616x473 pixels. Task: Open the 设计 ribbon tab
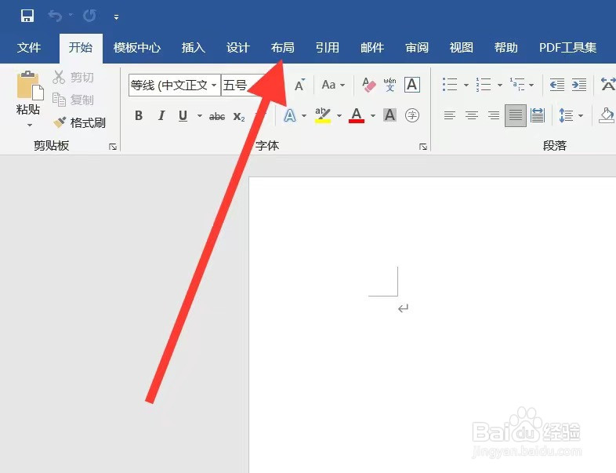coord(237,48)
